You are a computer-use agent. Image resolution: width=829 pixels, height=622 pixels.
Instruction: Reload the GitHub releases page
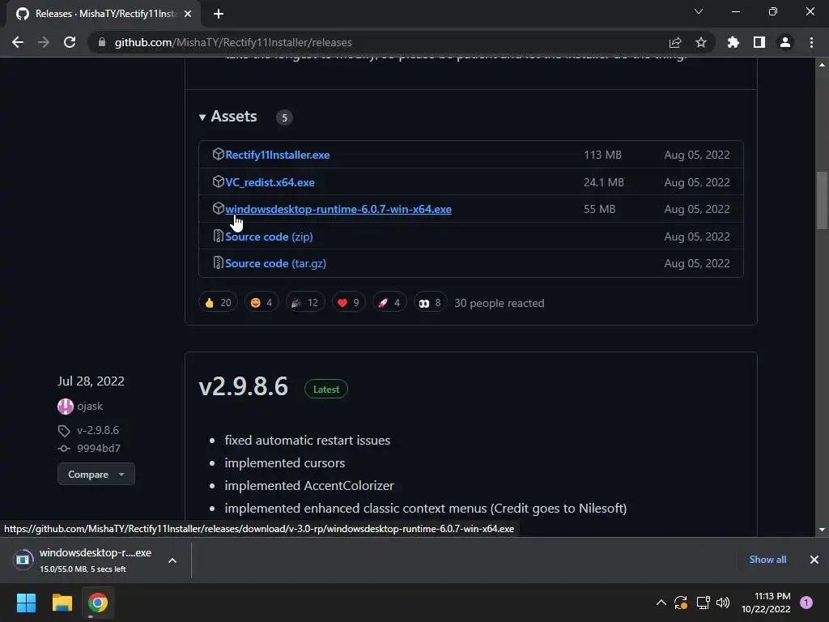[x=70, y=42]
